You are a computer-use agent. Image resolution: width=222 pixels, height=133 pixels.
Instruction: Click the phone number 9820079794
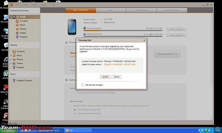coord(109,23)
